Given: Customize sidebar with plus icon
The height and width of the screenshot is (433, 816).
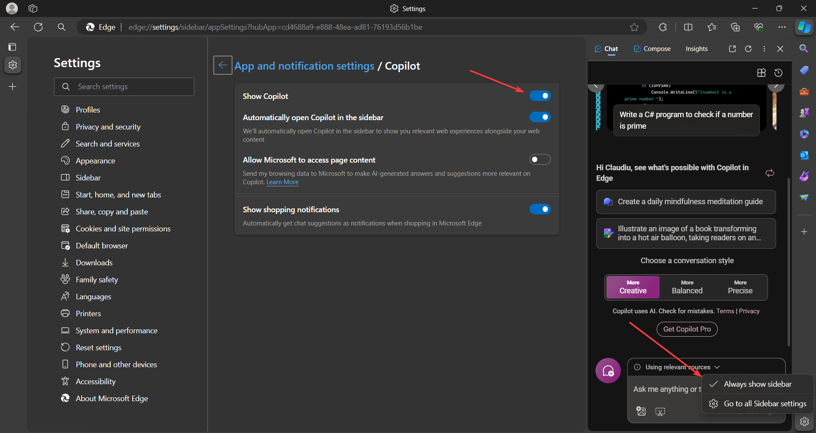Looking at the screenshot, I should tap(804, 232).
